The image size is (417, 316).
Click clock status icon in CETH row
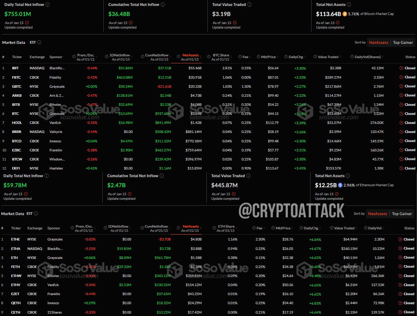pyautogui.click(x=400, y=312)
